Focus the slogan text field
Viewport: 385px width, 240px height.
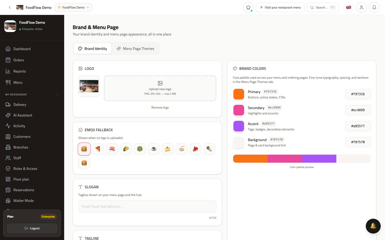(147, 206)
